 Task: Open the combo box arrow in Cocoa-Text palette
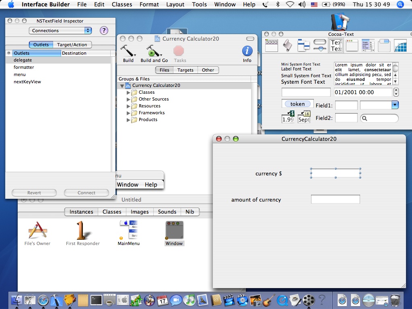395,105
